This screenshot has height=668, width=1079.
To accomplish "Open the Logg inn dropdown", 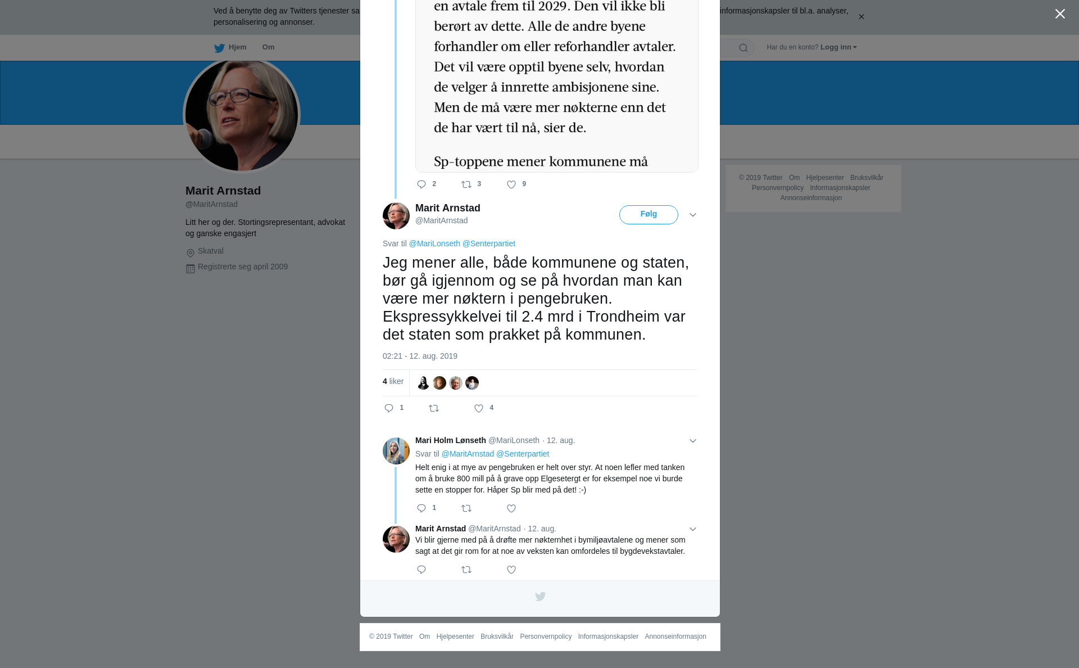I will pyautogui.click(x=838, y=47).
